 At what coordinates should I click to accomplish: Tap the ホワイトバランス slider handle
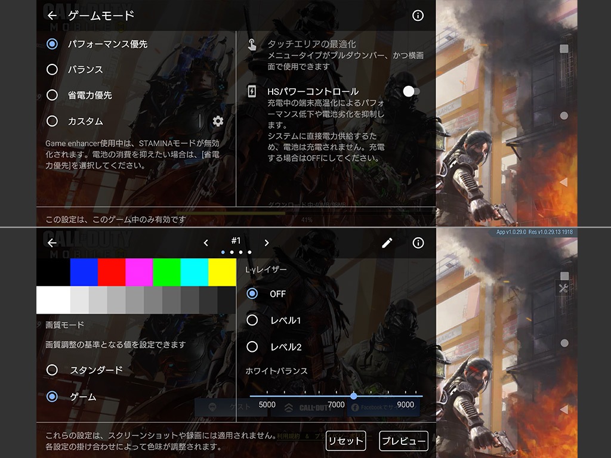(353, 396)
